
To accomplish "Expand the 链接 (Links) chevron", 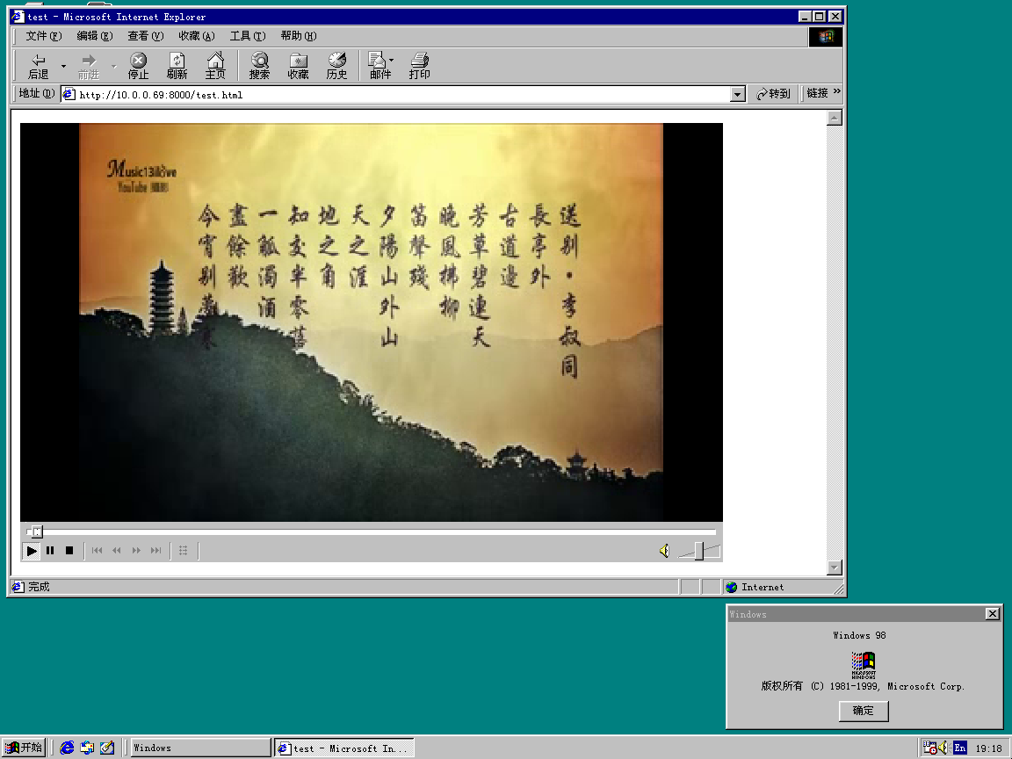I will [x=835, y=92].
